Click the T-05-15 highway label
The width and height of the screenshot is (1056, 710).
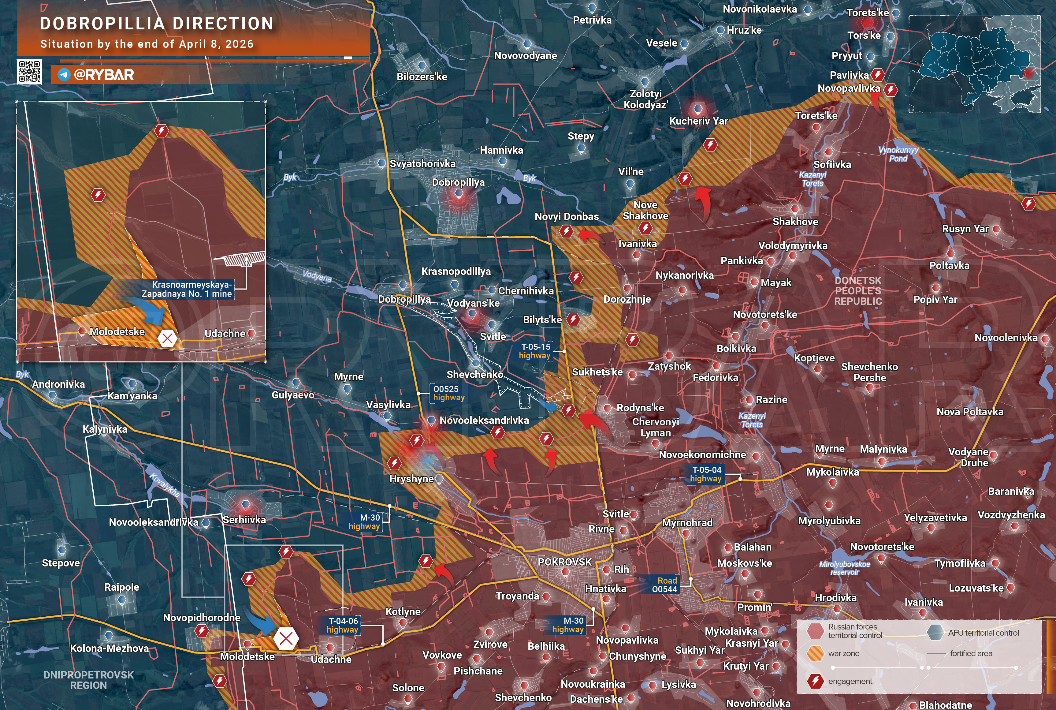point(535,351)
